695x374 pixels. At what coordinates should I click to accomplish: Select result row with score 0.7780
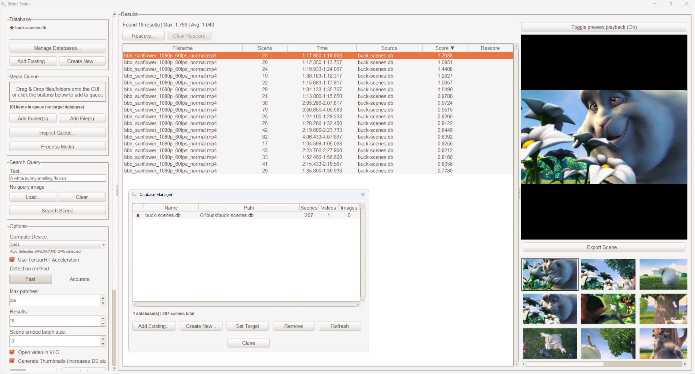(318, 171)
